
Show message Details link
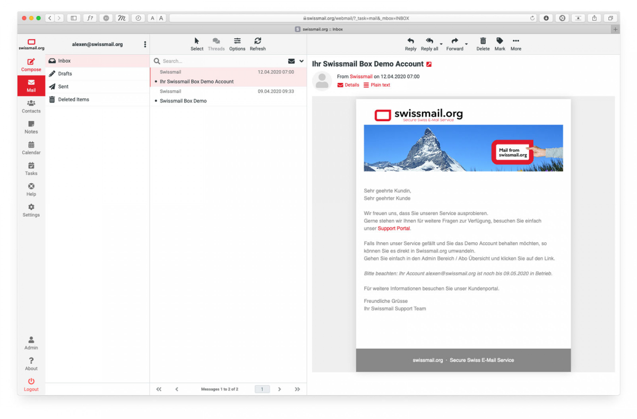click(348, 85)
